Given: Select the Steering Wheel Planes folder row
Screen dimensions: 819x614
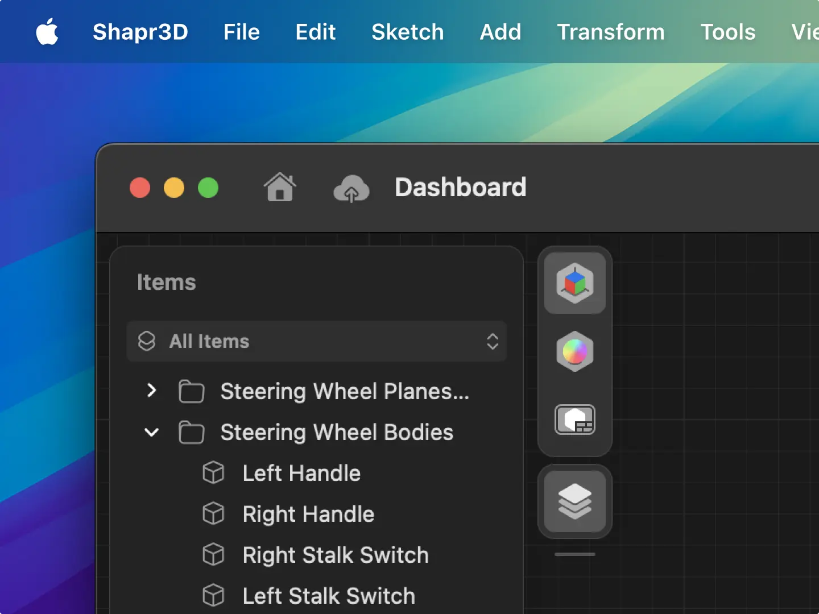Looking at the screenshot, I should (317, 391).
